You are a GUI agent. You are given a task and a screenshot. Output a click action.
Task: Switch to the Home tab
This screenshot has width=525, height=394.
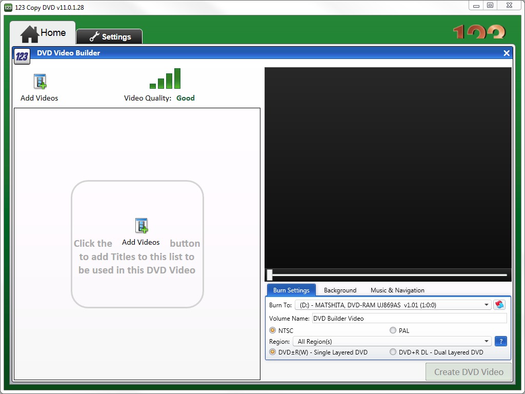pyautogui.click(x=43, y=33)
